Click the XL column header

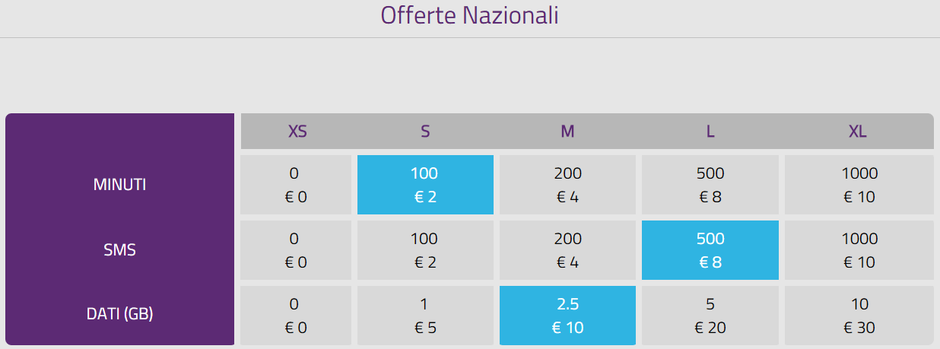(x=857, y=131)
